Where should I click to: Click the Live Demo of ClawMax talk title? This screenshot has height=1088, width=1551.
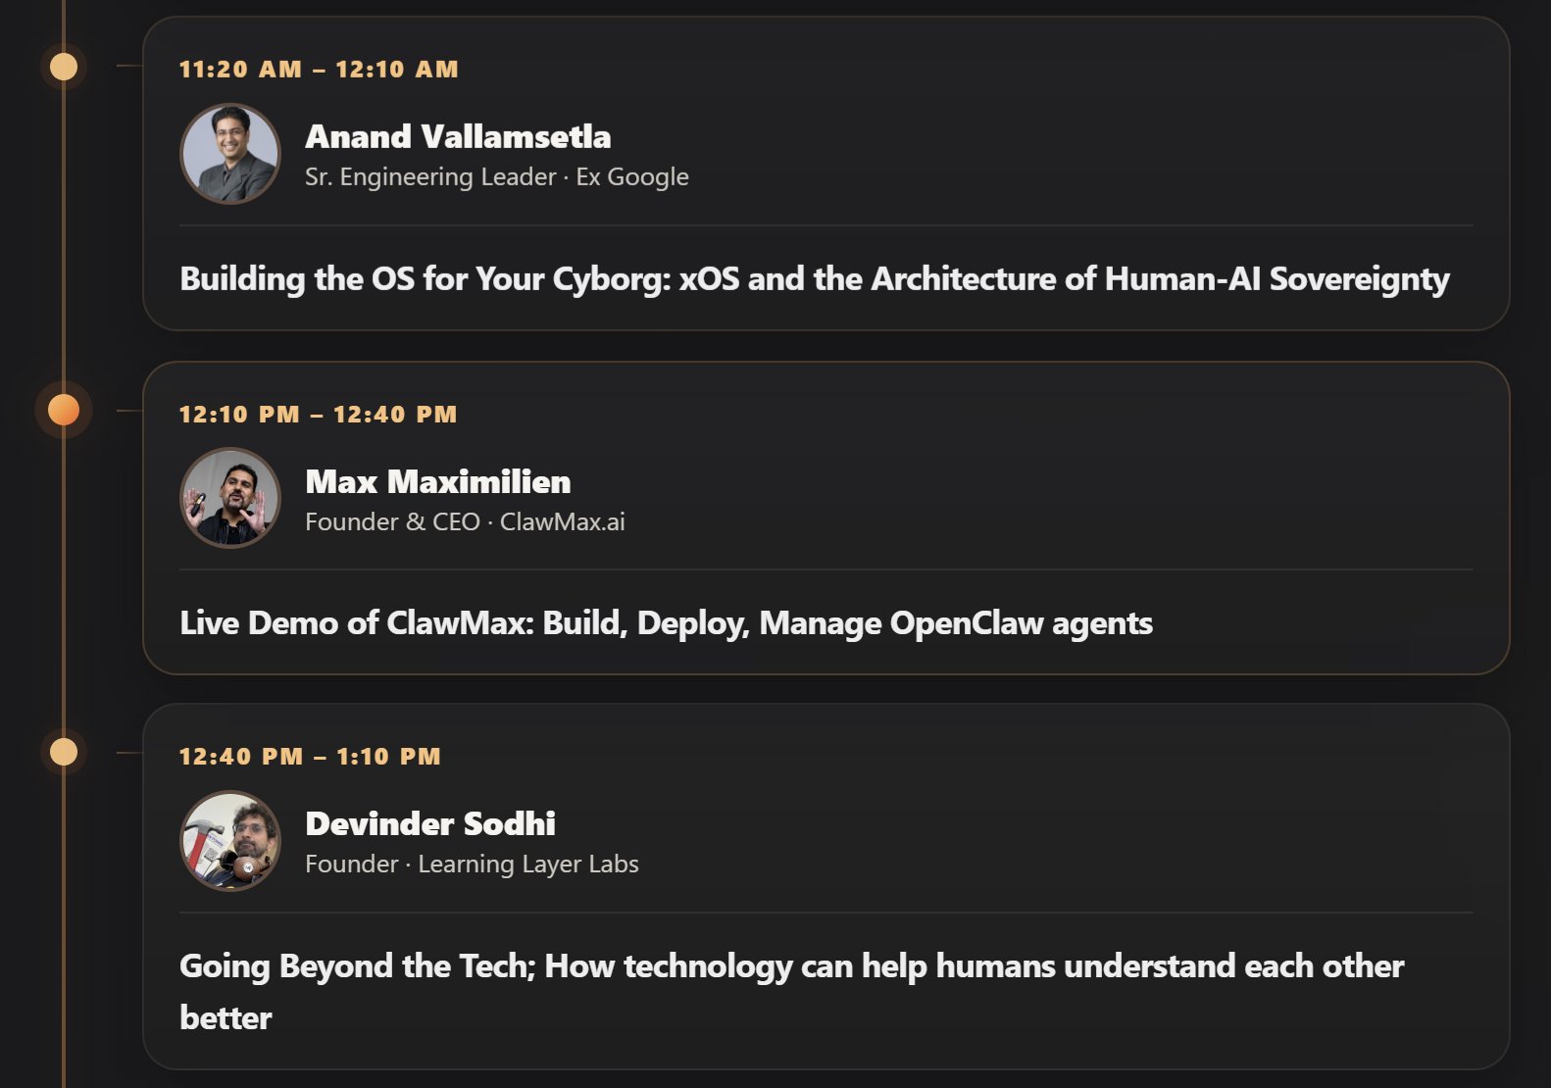tap(666, 623)
